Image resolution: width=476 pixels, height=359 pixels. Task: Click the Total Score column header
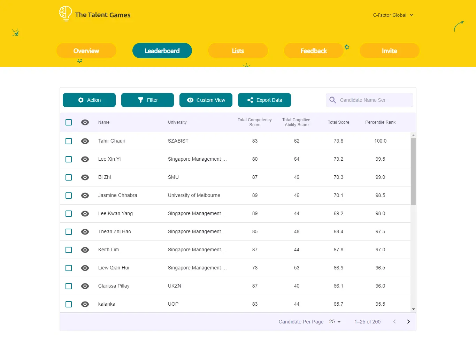(338, 122)
